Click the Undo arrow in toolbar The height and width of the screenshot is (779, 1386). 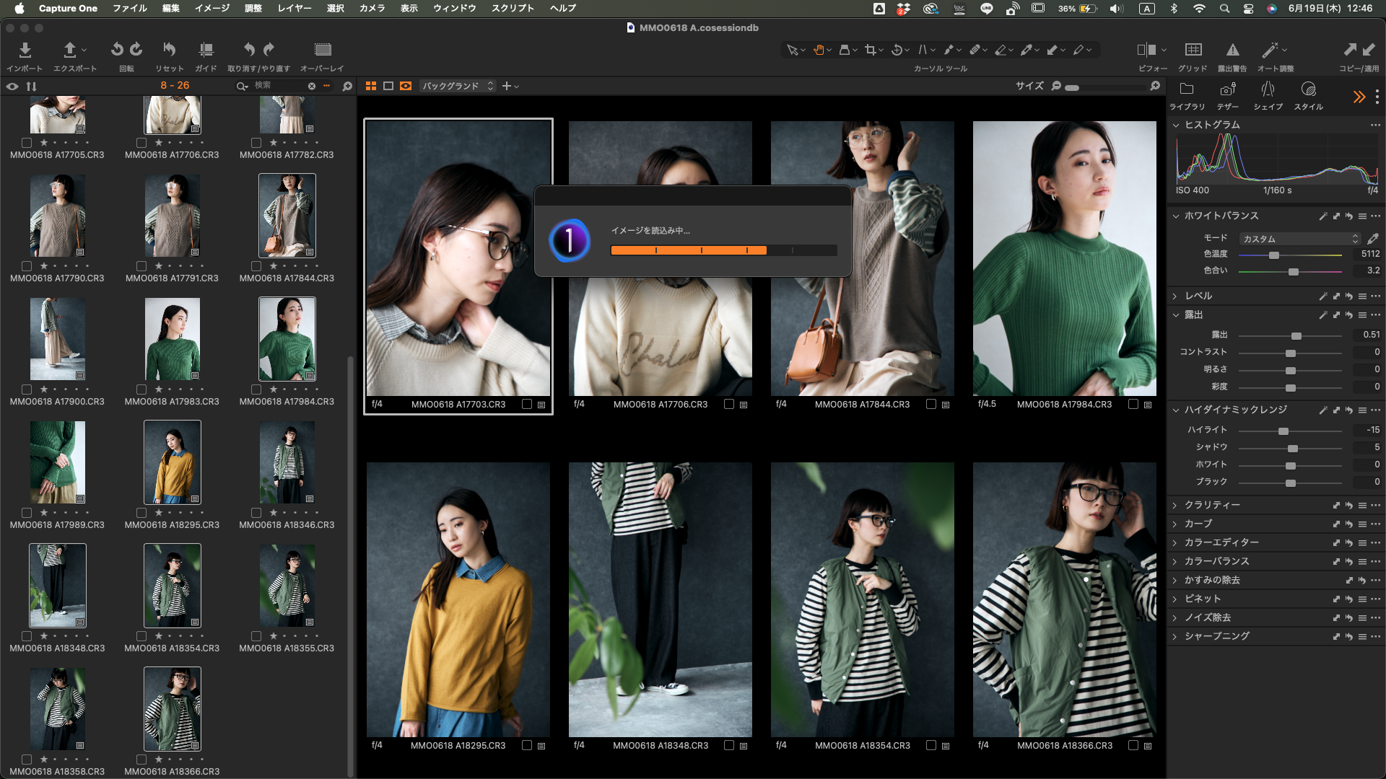pyautogui.click(x=249, y=49)
